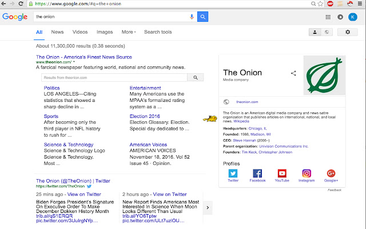Click the browser address bar URL
Screen dimensions: 366x229
[78, 4]
